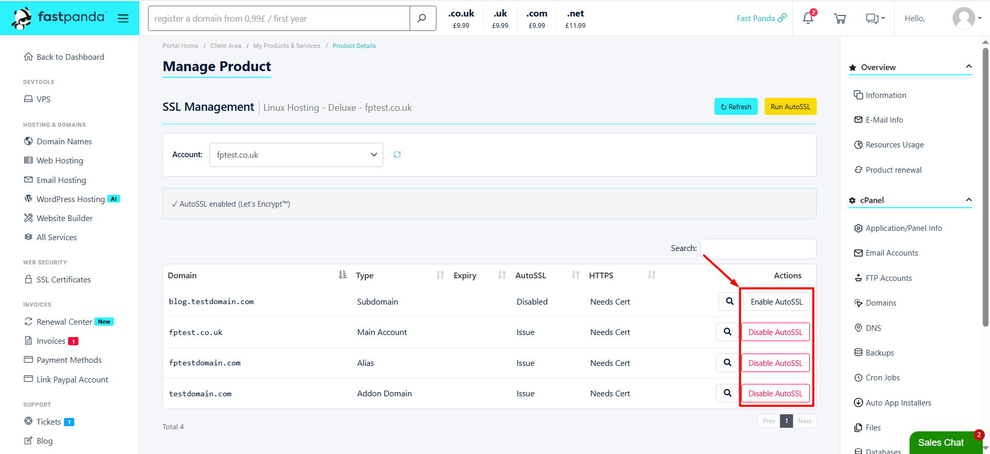Open Invoices in sidebar

tap(51, 341)
